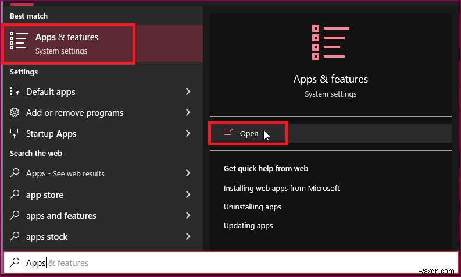The height and width of the screenshot is (277, 461).
Task: Click the gear icon beside Add or remove programs
Action: (15, 112)
